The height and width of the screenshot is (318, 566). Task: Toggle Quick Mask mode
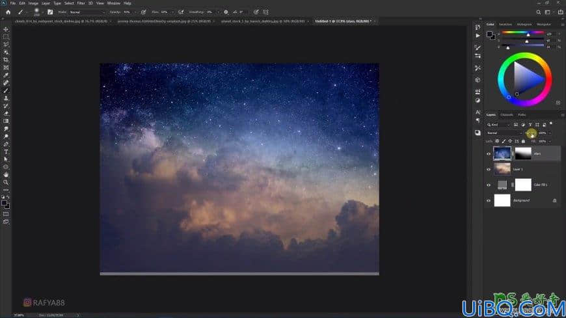coord(6,214)
